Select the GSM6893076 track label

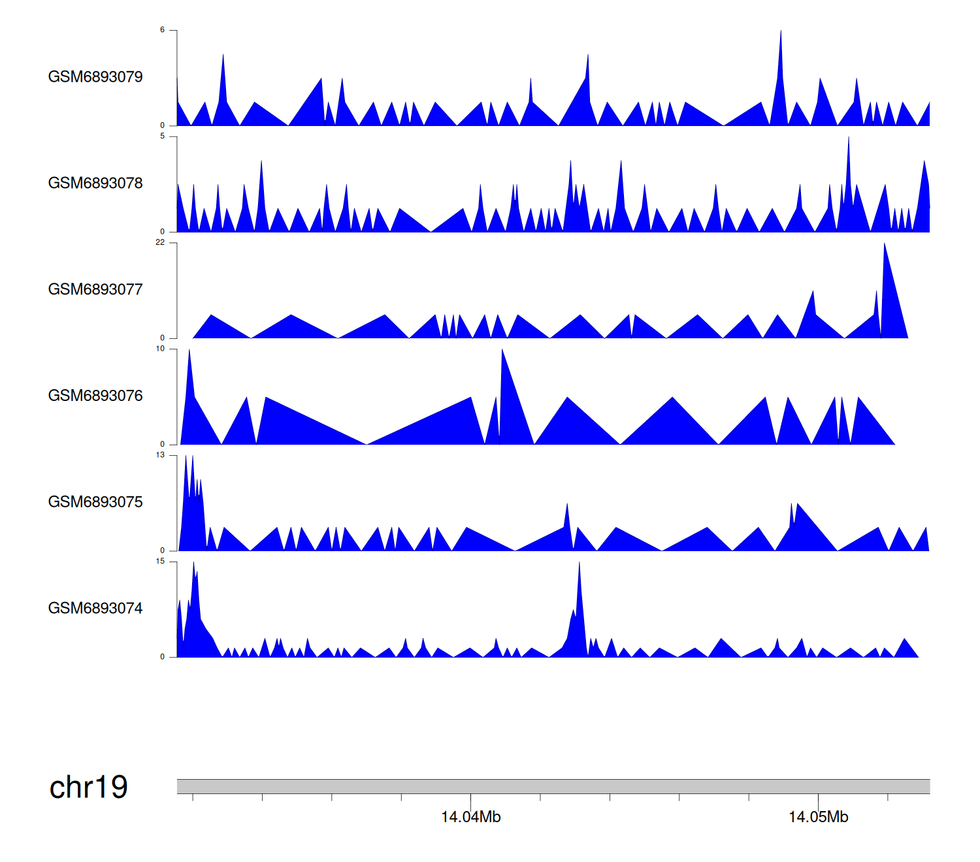[x=95, y=396]
